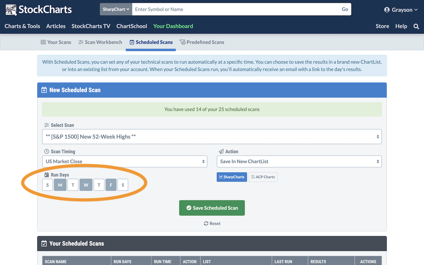Open the Store page
Screen dimensions: 424x265
tap(382, 26)
